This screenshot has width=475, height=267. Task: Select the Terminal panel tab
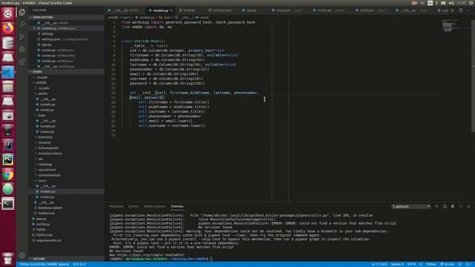coord(177,206)
